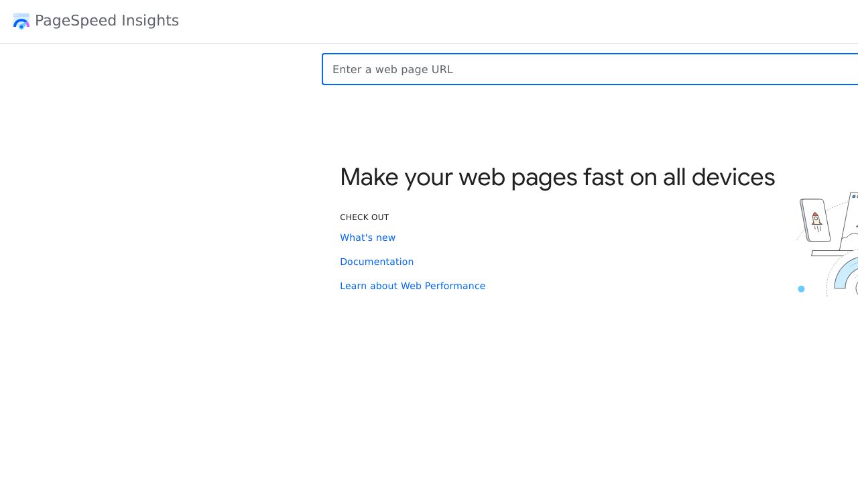
Task: Click the light blue speedometer arc graphic
Action: point(843,275)
